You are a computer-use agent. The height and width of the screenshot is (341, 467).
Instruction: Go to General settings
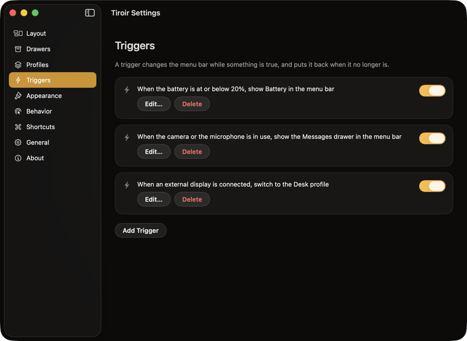(x=53, y=142)
